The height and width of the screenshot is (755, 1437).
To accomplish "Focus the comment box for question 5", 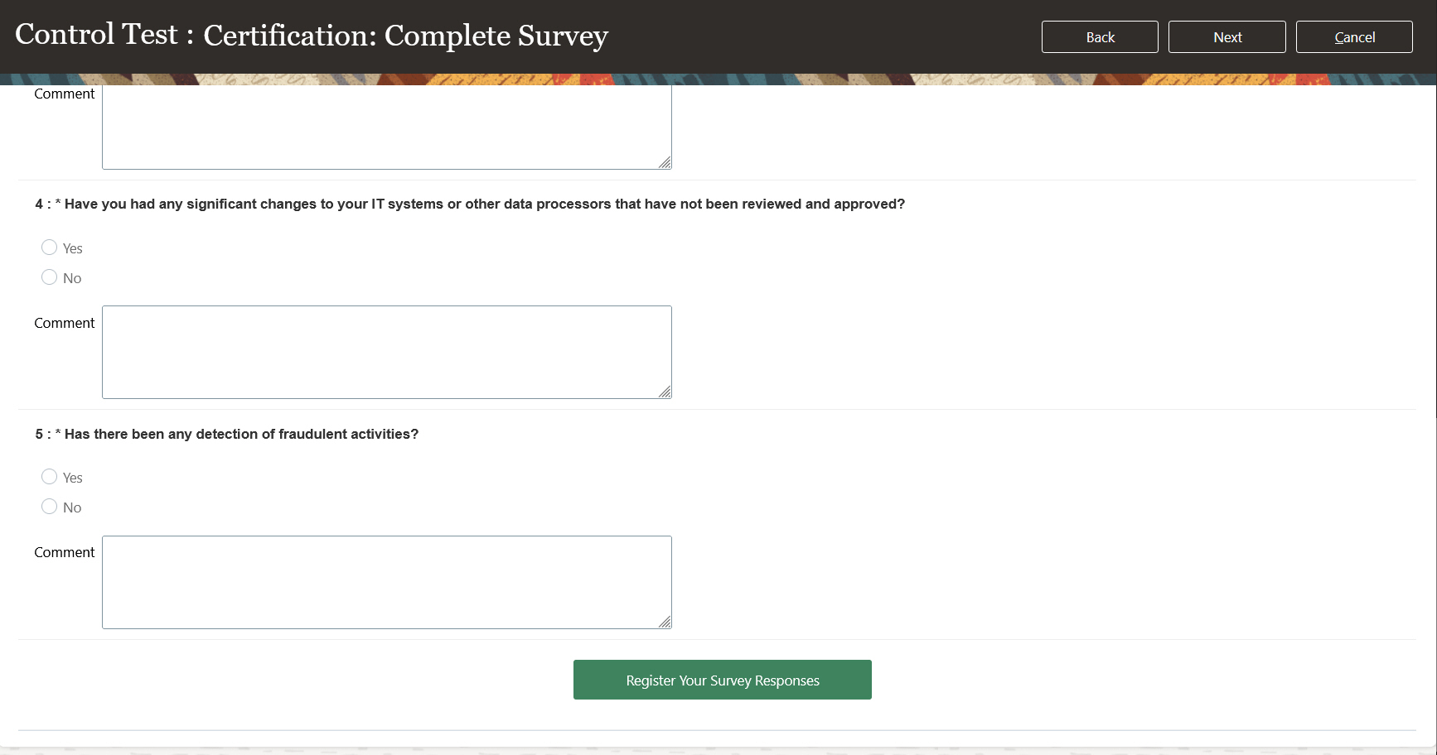I will 386,582.
